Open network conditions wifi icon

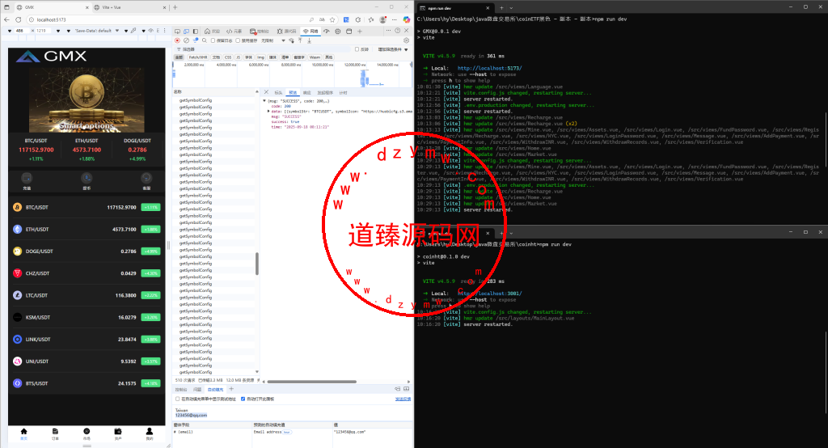[291, 40]
